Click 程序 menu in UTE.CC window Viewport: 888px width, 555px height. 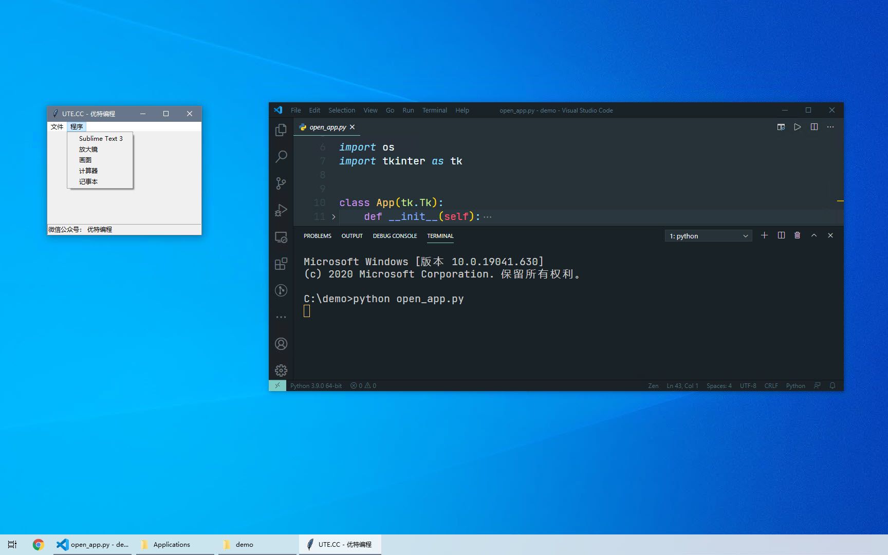[77, 126]
